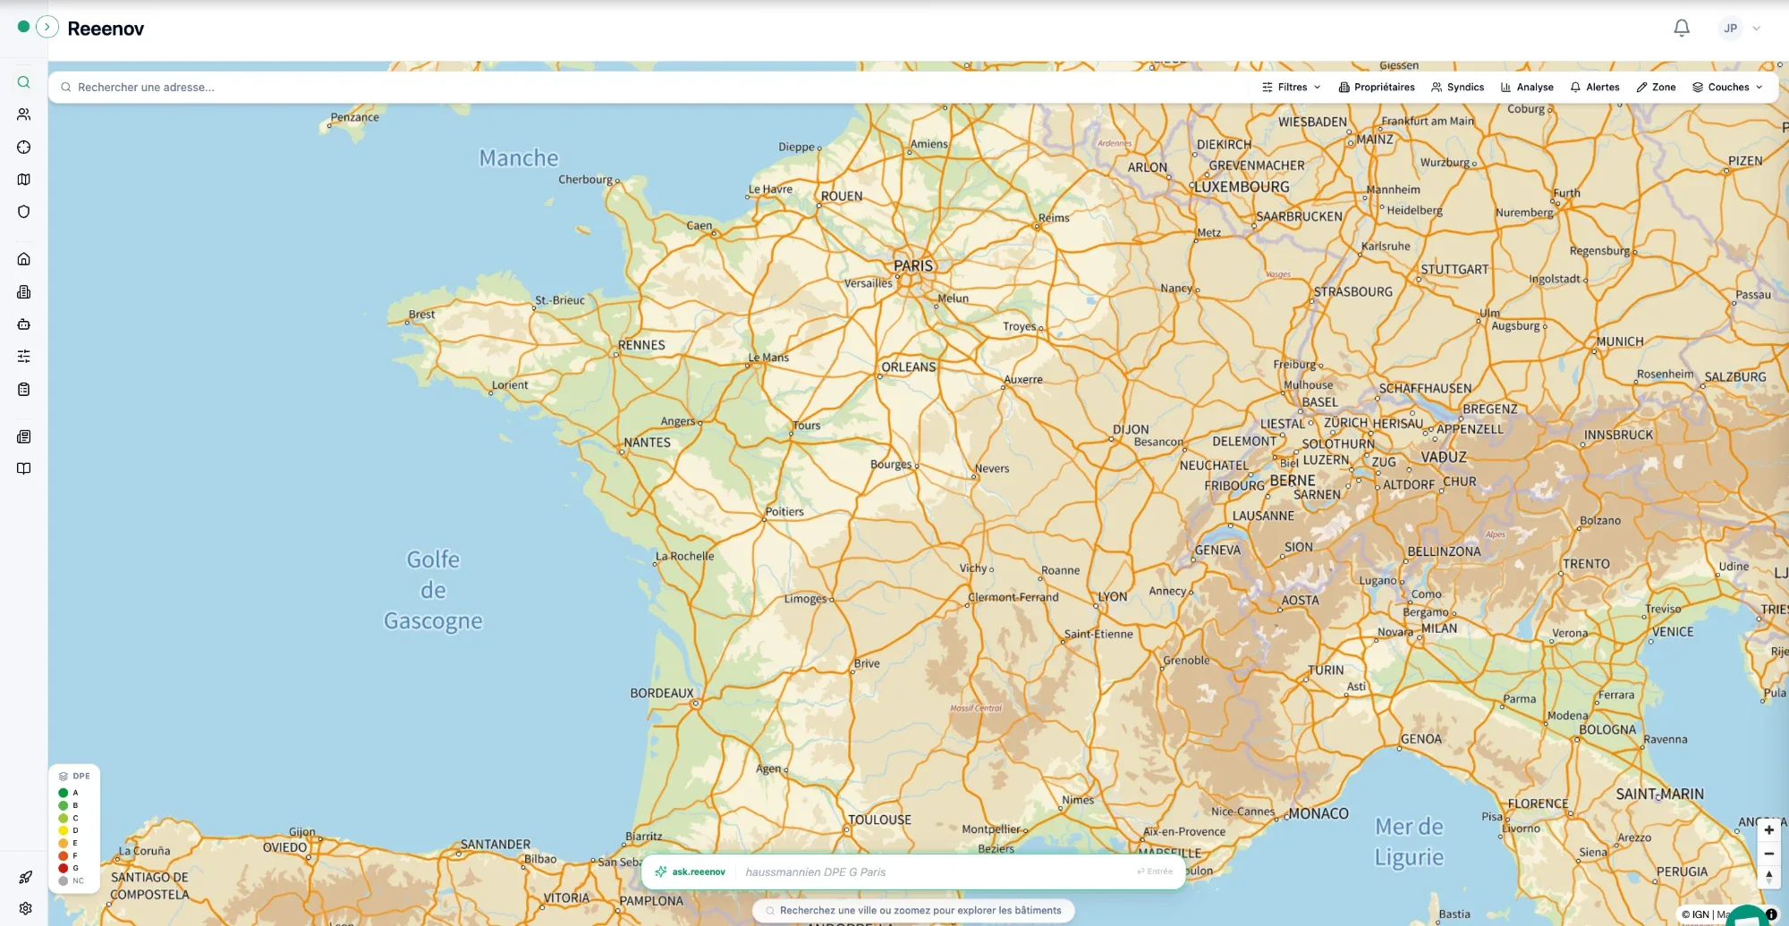Open the folded map icon in the sidebar
This screenshot has height=926, width=1789.
click(24, 180)
